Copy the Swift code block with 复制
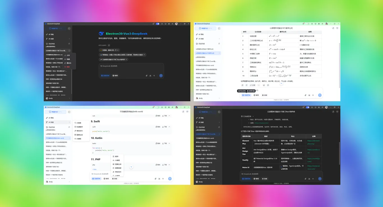The image size is (383, 207). [158, 127]
